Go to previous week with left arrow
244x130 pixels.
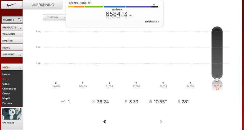105,121
